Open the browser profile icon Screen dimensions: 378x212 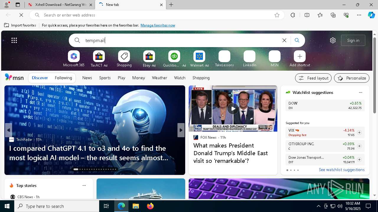click(6, 5)
